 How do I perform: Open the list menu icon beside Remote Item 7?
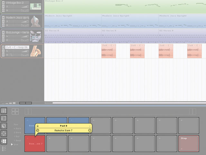(x=90, y=130)
